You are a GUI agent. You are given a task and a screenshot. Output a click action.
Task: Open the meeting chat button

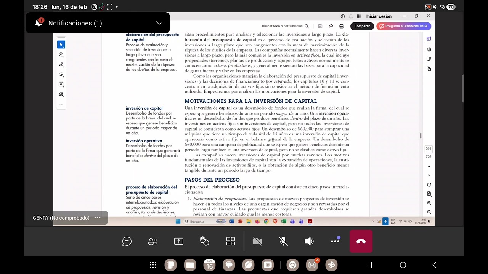(127, 241)
